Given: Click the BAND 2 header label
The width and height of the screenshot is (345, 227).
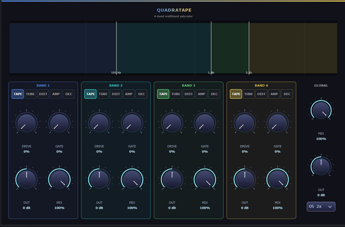Looking at the screenshot, I should pos(116,85).
